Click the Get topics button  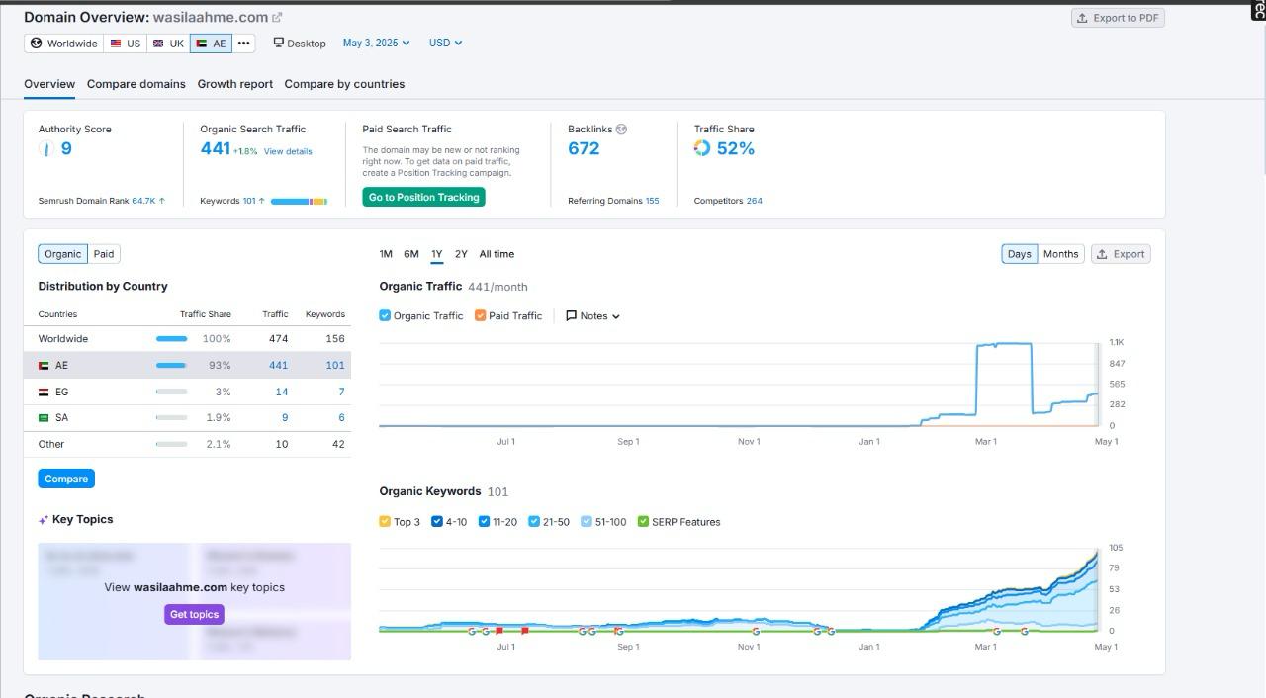coord(194,615)
